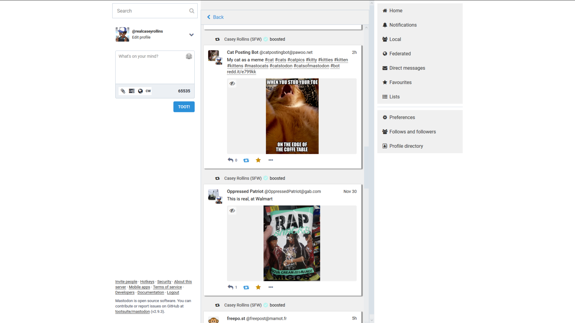This screenshot has height=323, width=575.
Task: Hide the cat meme image
Action: (x=232, y=83)
